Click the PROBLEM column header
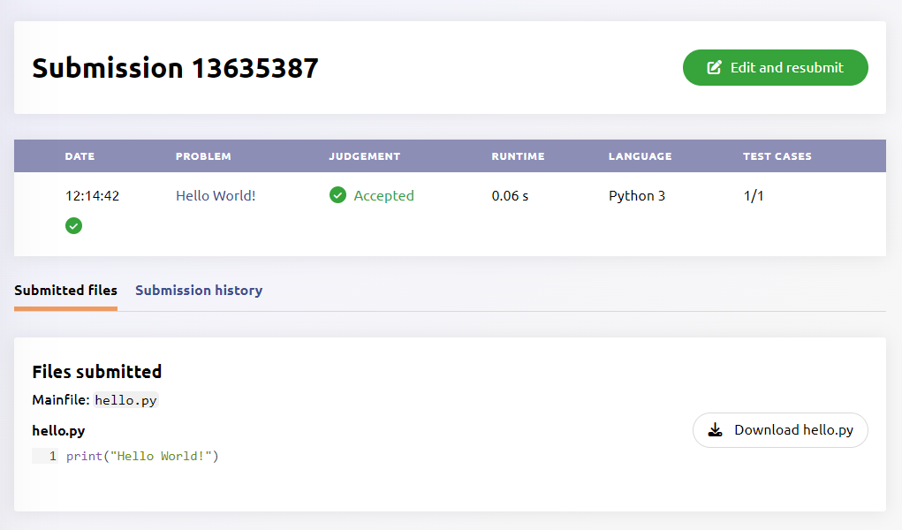The height and width of the screenshot is (530, 902). point(203,156)
